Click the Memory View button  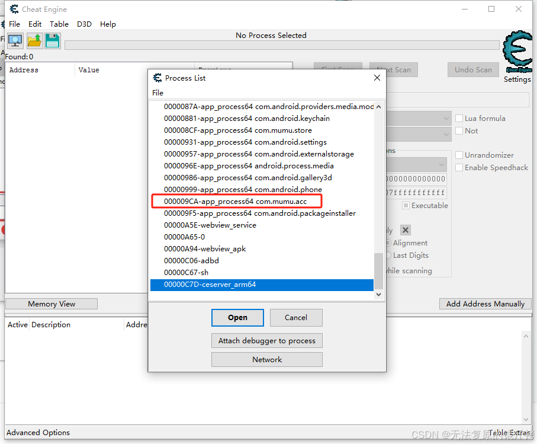(x=52, y=304)
